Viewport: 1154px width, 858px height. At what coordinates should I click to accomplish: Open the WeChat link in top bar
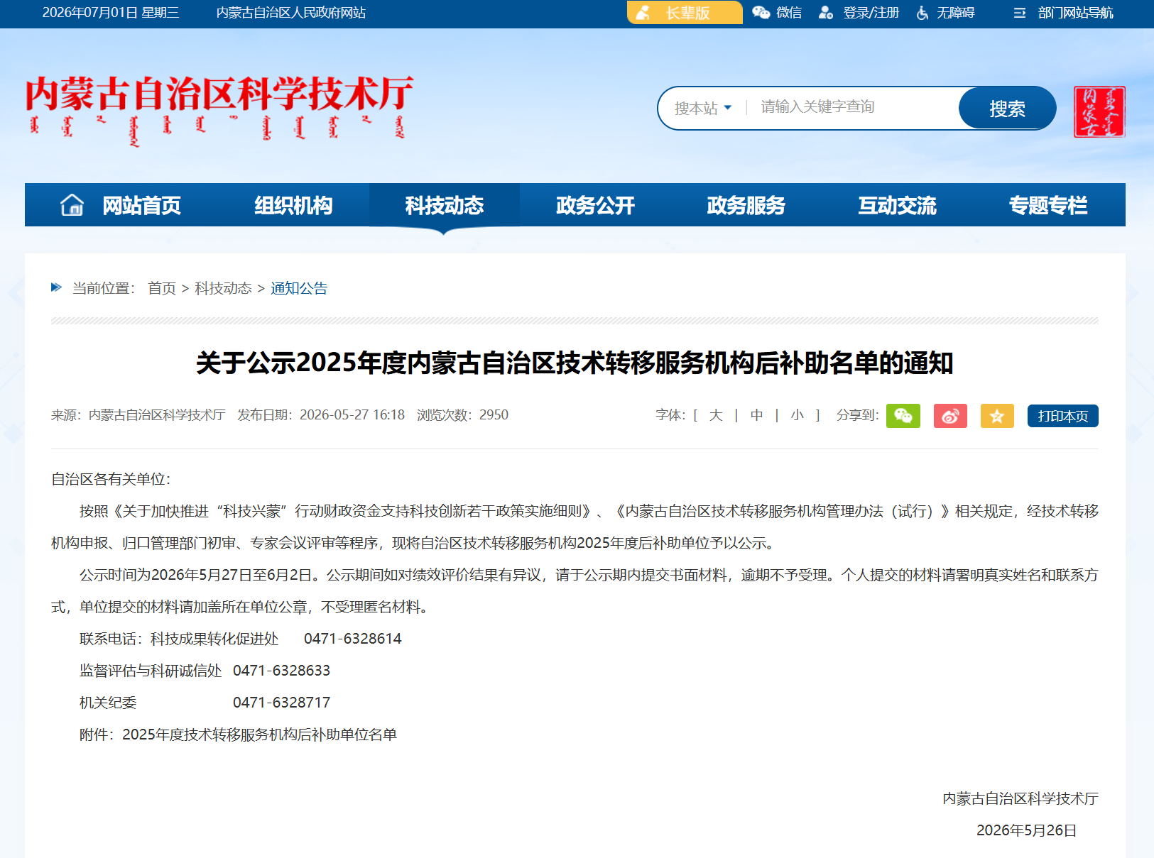[x=777, y=13]
